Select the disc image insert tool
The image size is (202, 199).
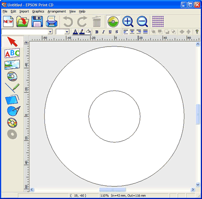12,76
